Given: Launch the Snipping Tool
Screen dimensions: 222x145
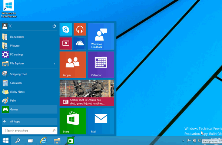Looking at the screenshot, I should 29,74.
